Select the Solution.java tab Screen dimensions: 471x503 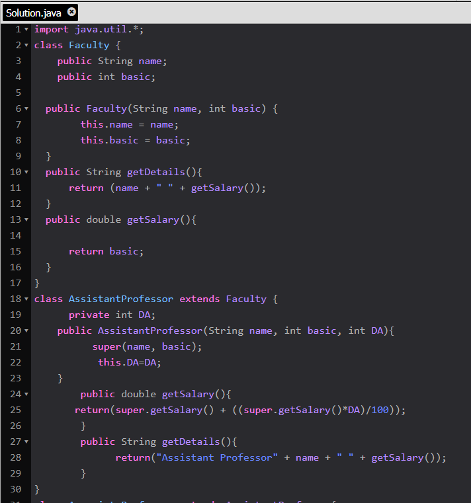40,13
